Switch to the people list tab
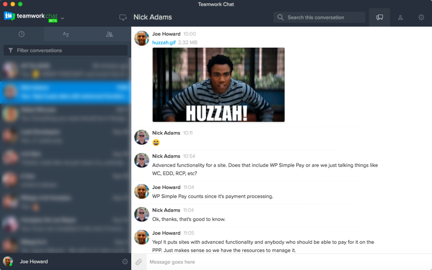Image resolution: width=432 pixels, height=270 pixels. click(x=109, y=34)
